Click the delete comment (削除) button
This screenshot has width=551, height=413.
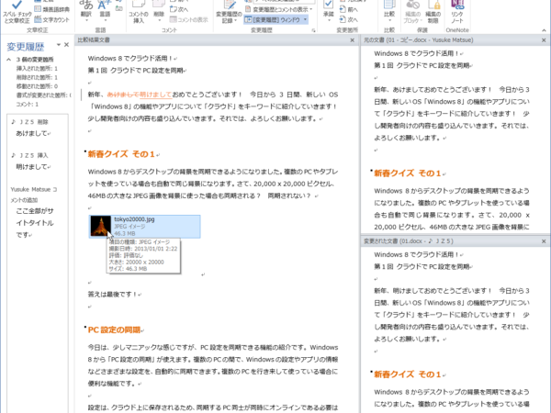click(159, 7)
